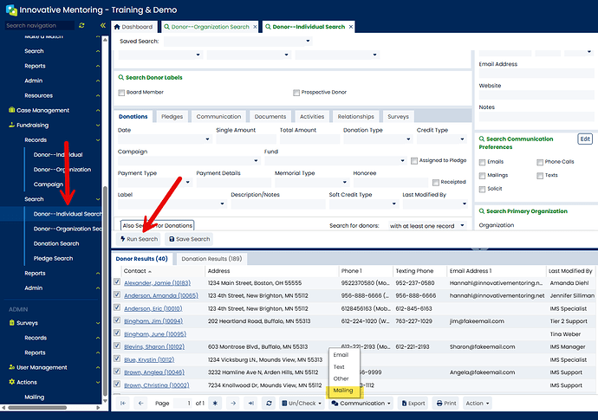The height and width of the screenshot is (420, 598).
Task: Switch to the Communication search tab
Action: tap(218, 117)
